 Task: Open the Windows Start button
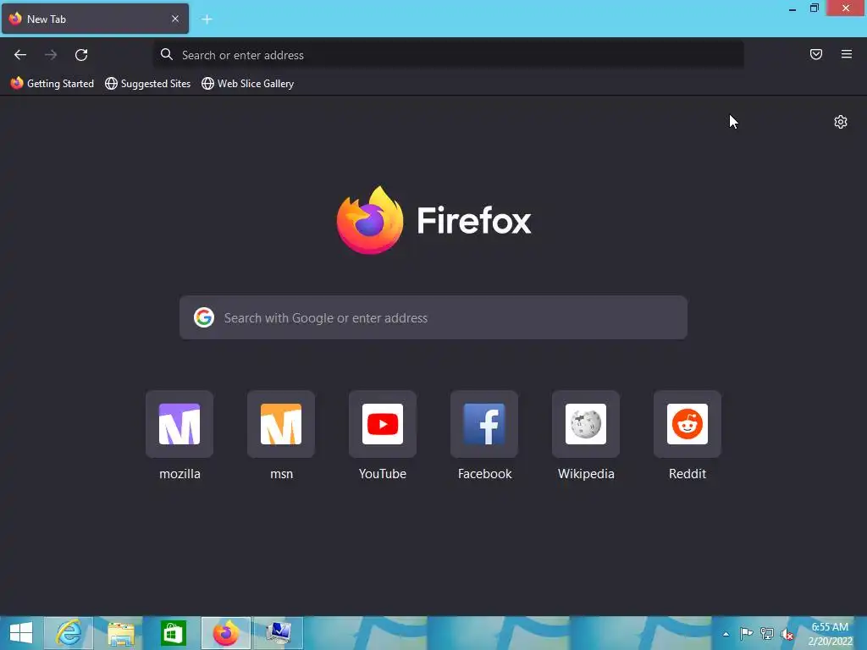coord(21,633)
